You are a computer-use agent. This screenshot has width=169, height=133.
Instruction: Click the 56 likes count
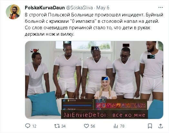(93, 126)
